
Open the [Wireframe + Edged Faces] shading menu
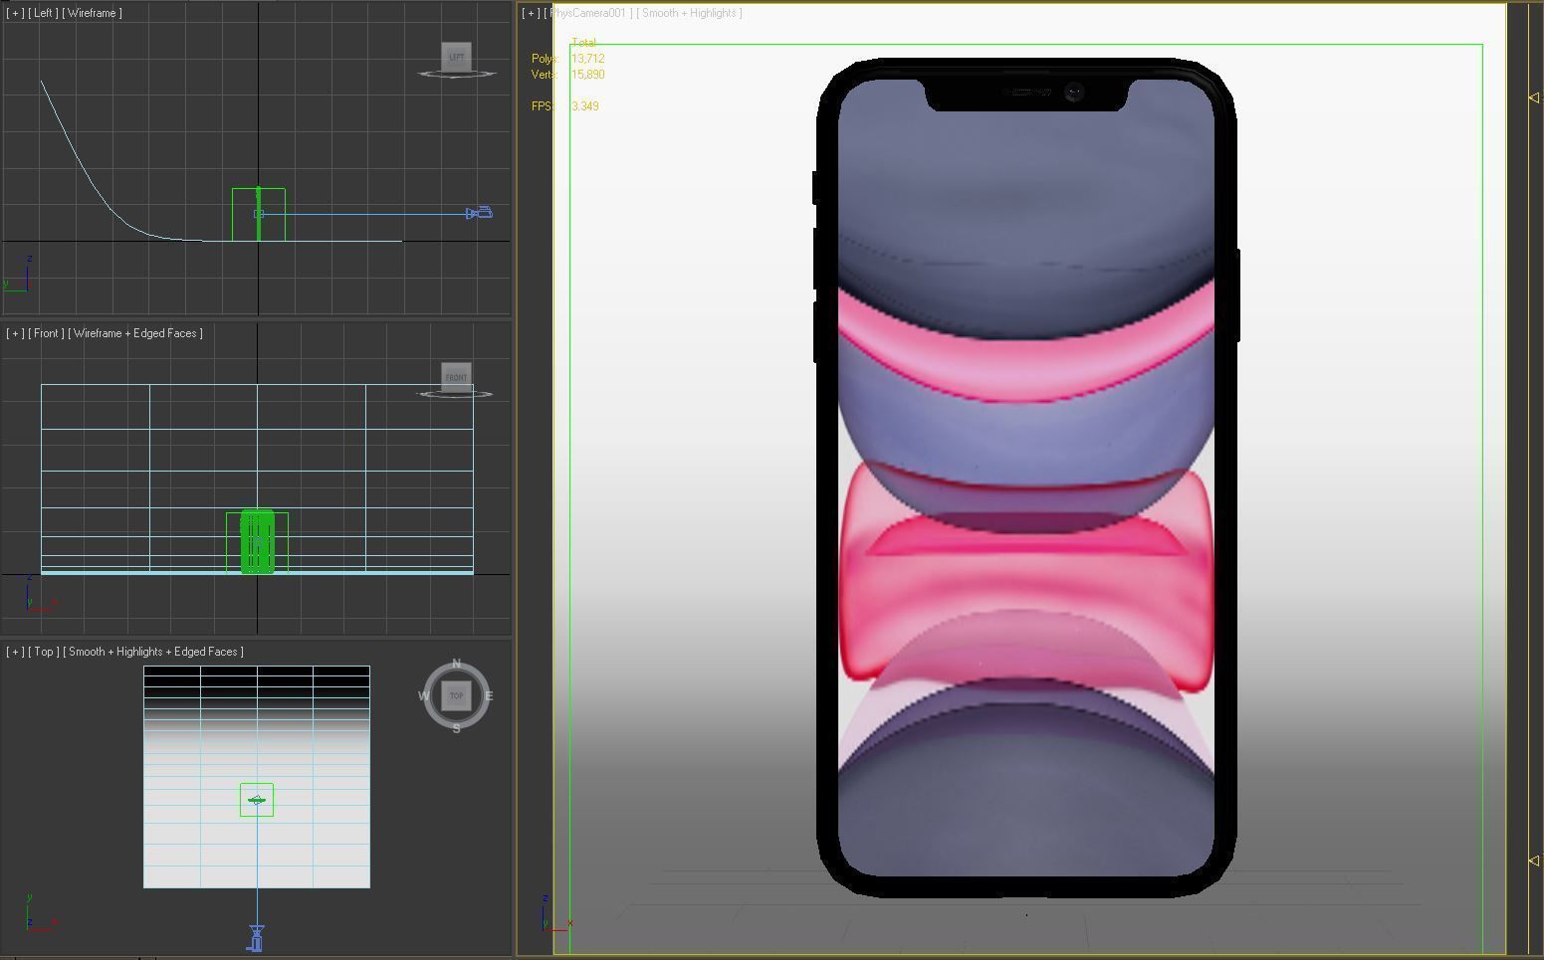click(135, 333)
